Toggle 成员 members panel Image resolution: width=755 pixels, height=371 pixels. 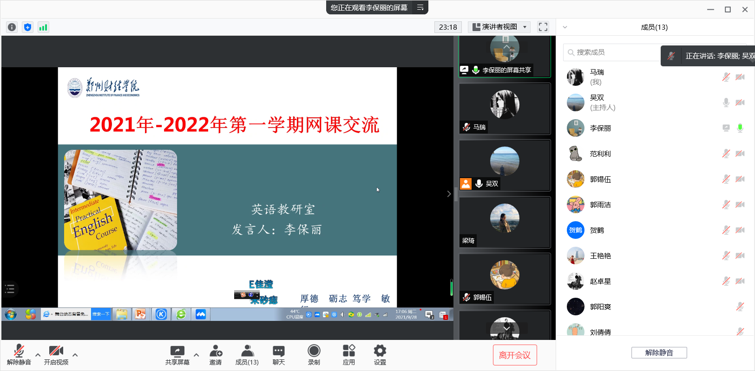[x=247, y=355]
